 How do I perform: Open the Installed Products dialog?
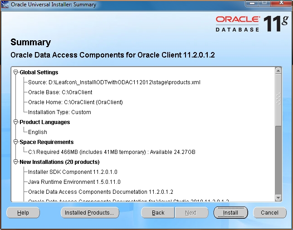click(x=90, y=212)
